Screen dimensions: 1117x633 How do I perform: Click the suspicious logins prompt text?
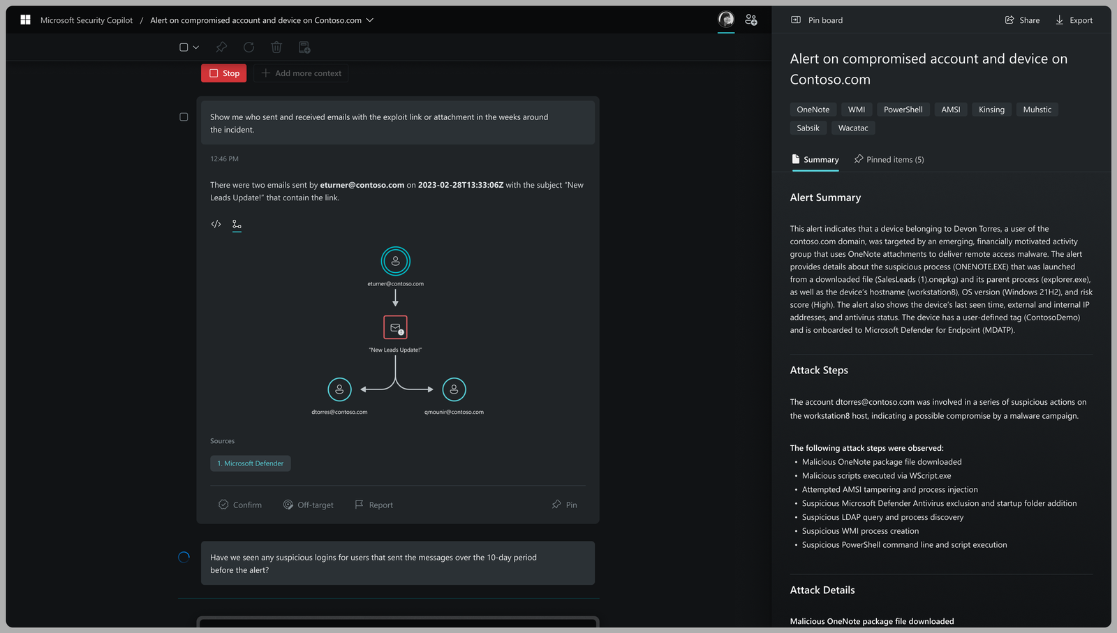coord(373,564)
